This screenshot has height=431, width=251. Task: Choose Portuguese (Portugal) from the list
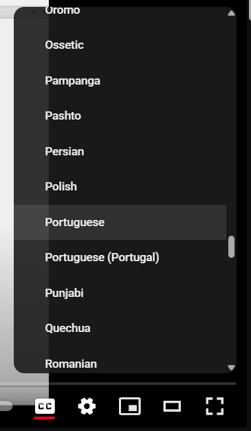(120, 258)
